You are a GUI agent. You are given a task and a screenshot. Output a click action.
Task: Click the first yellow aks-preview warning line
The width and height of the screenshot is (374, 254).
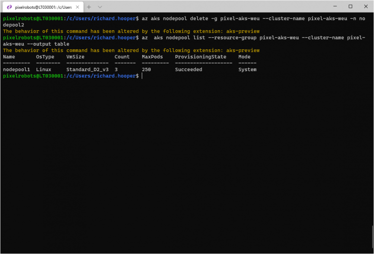(x=131, y=31)
